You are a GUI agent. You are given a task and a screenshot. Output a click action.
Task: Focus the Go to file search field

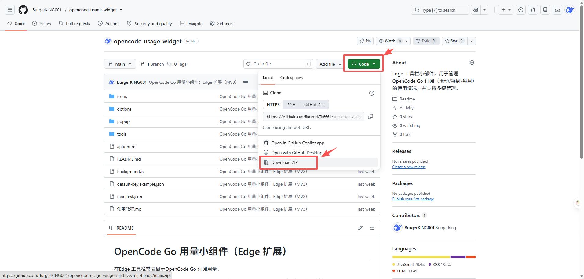click(x=279, y=64)
